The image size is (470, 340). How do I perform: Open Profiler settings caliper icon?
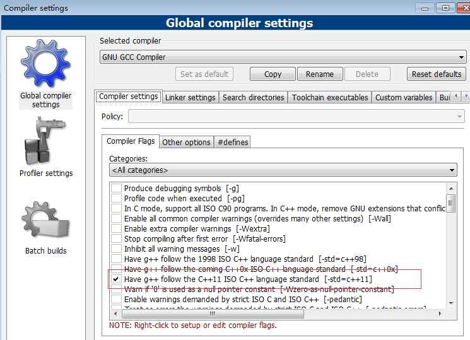[x=45, y=141]
